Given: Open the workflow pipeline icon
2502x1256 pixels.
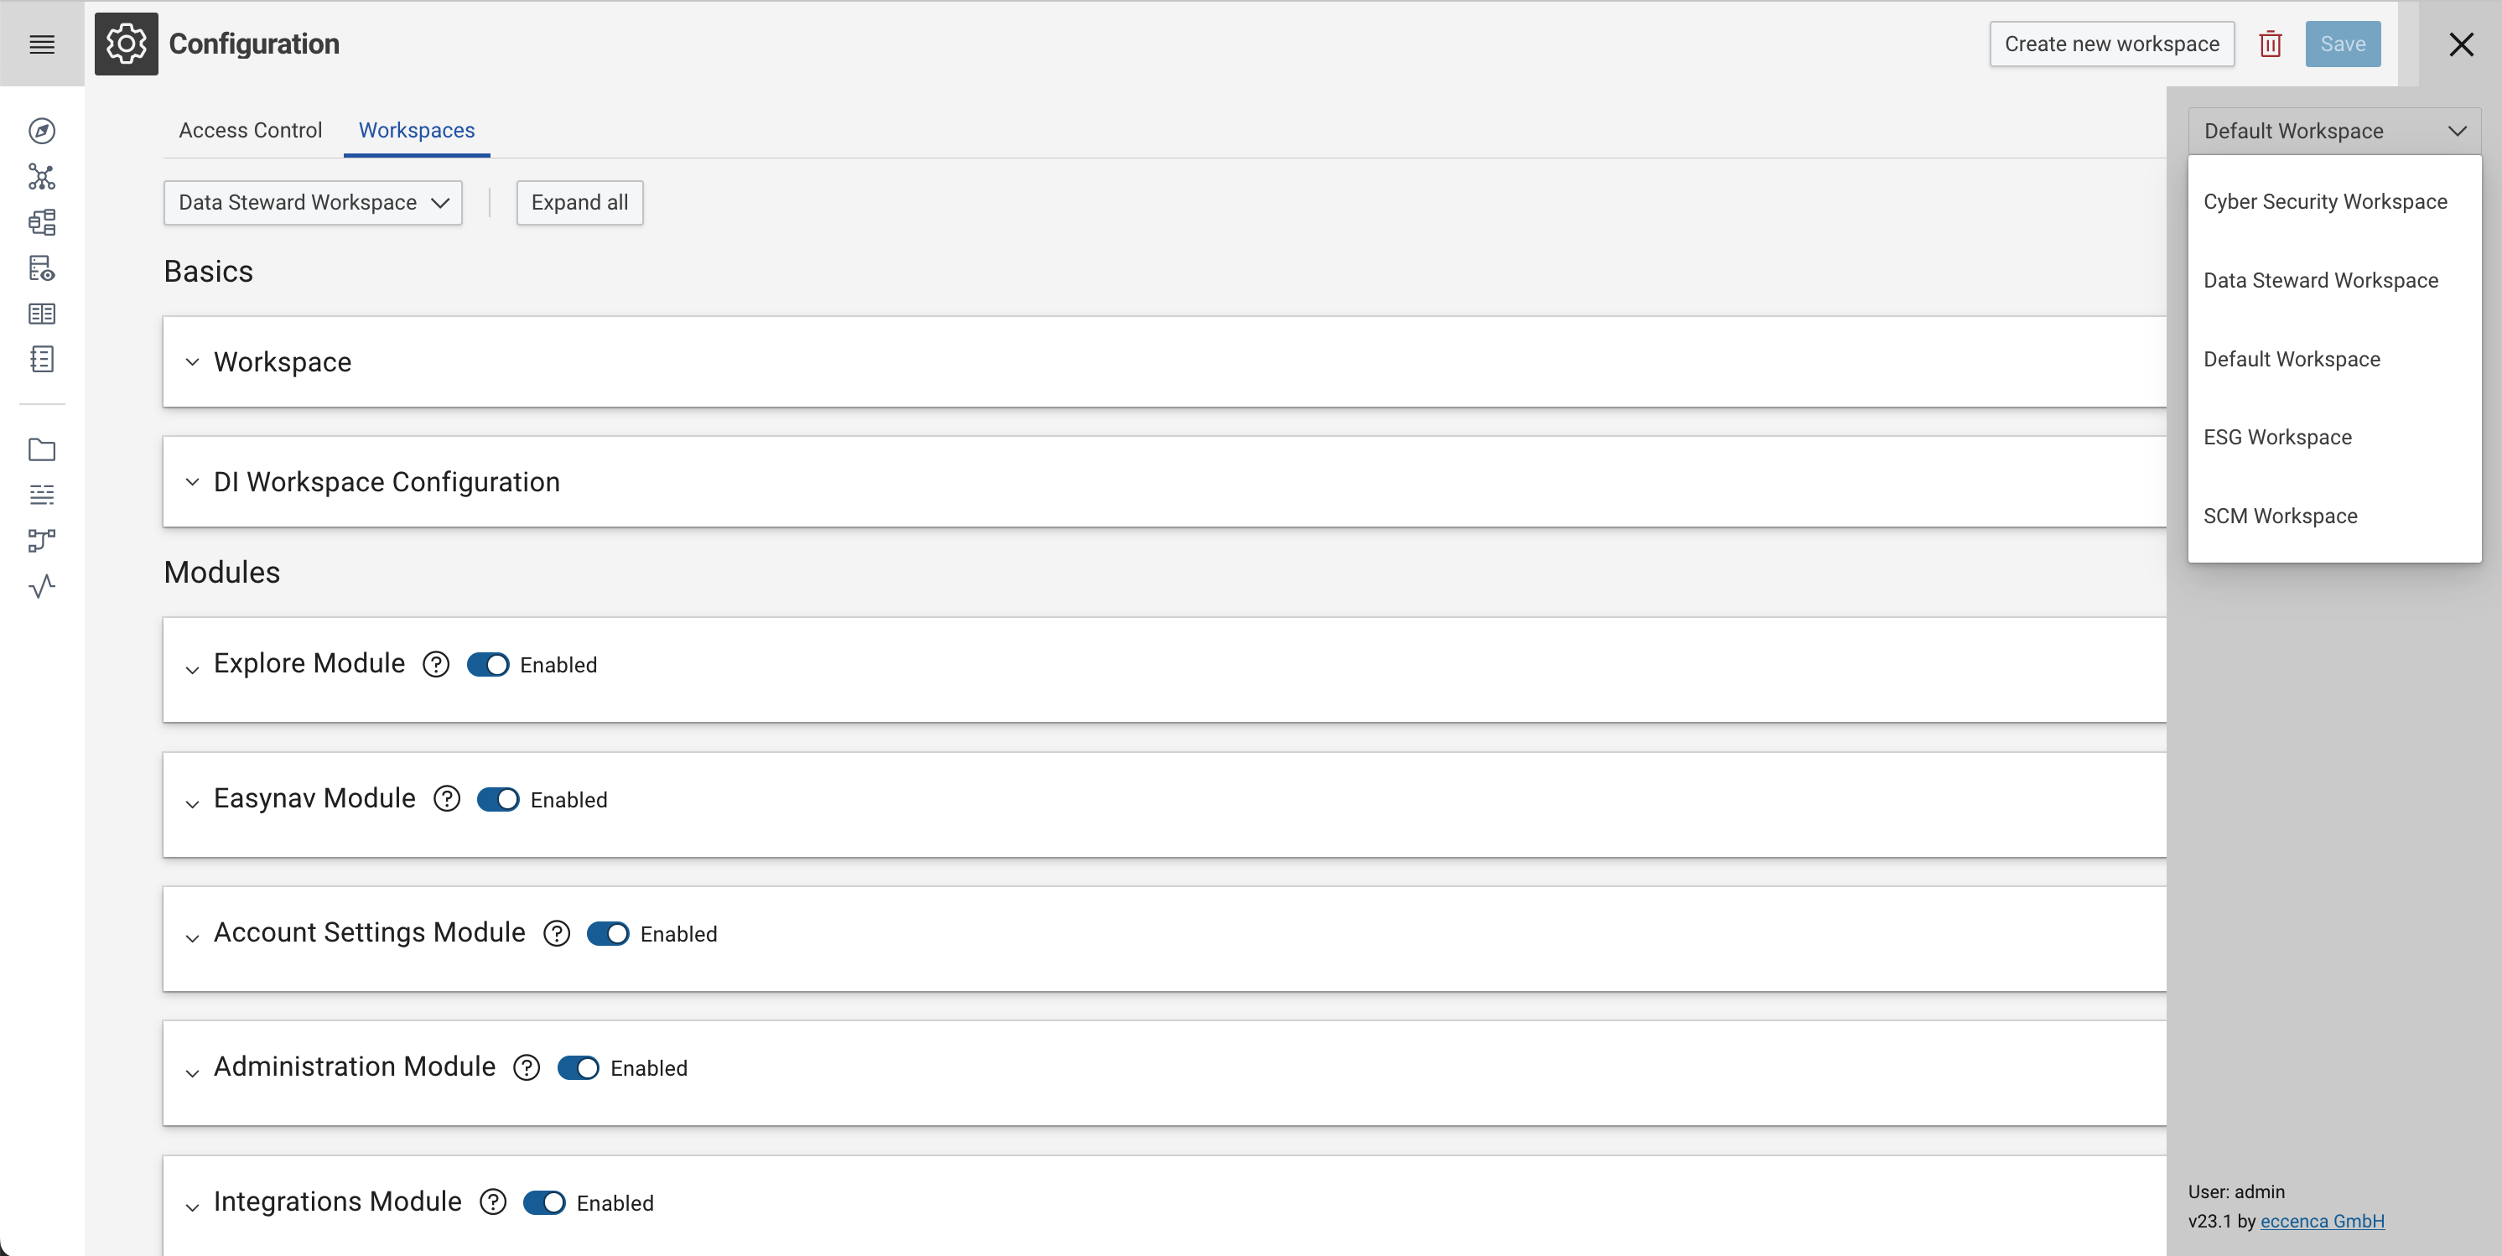Looking at the screenshot, I should pyautogui.click(x=42, y=541).
